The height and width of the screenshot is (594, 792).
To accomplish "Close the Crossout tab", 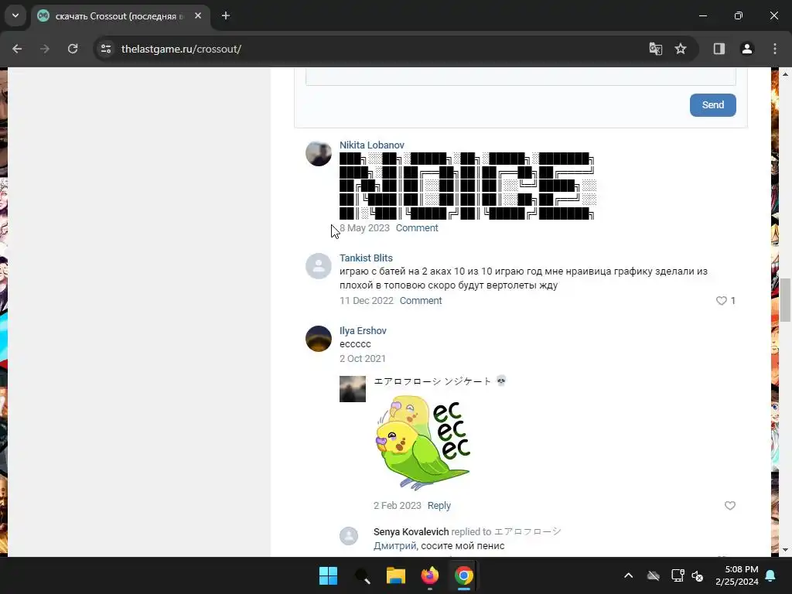I will coord(198,15).
